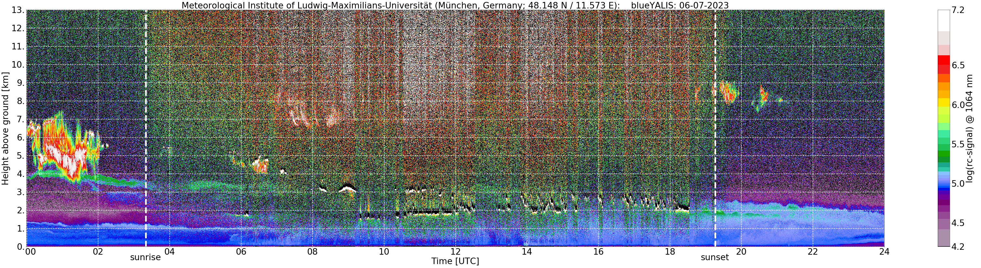Click the '5.' height tick label
The height and width of the screenshot is (268, 981).
pyautogui.click(x=20, y=156)
